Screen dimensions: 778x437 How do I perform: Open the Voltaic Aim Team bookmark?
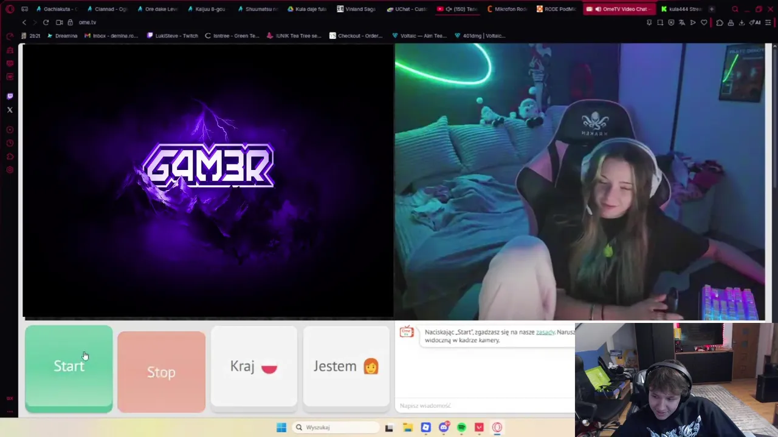(x=419, y=36)
